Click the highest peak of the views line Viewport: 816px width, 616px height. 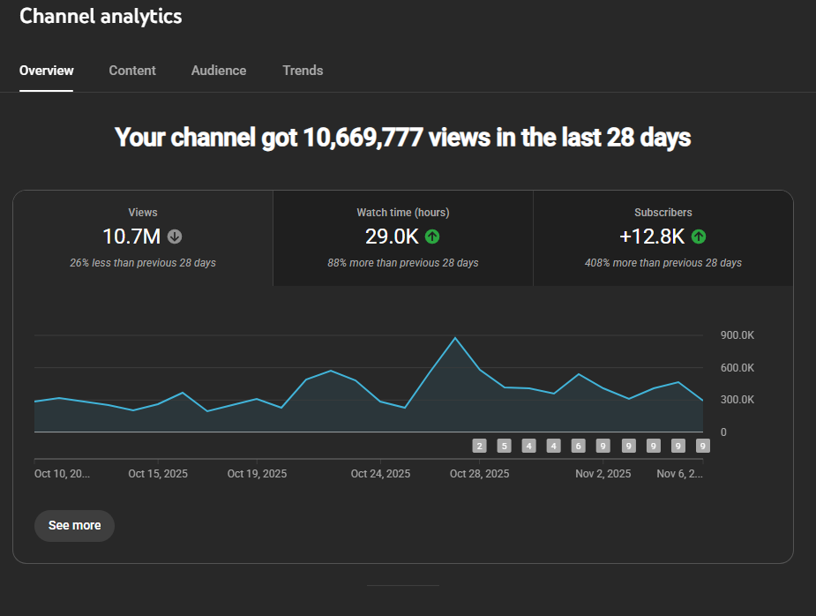click(455, 338)
